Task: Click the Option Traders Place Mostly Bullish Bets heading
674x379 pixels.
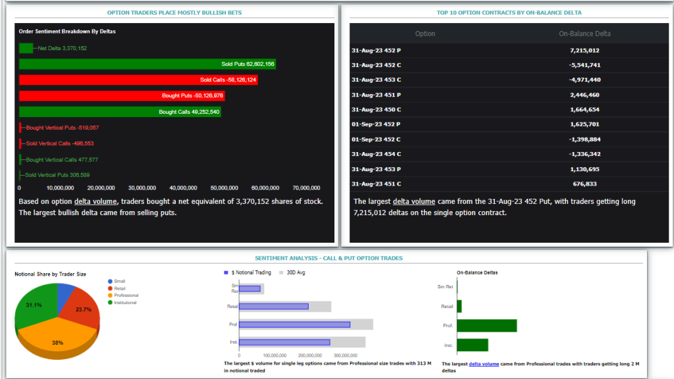Action: (x=174, y=13)
